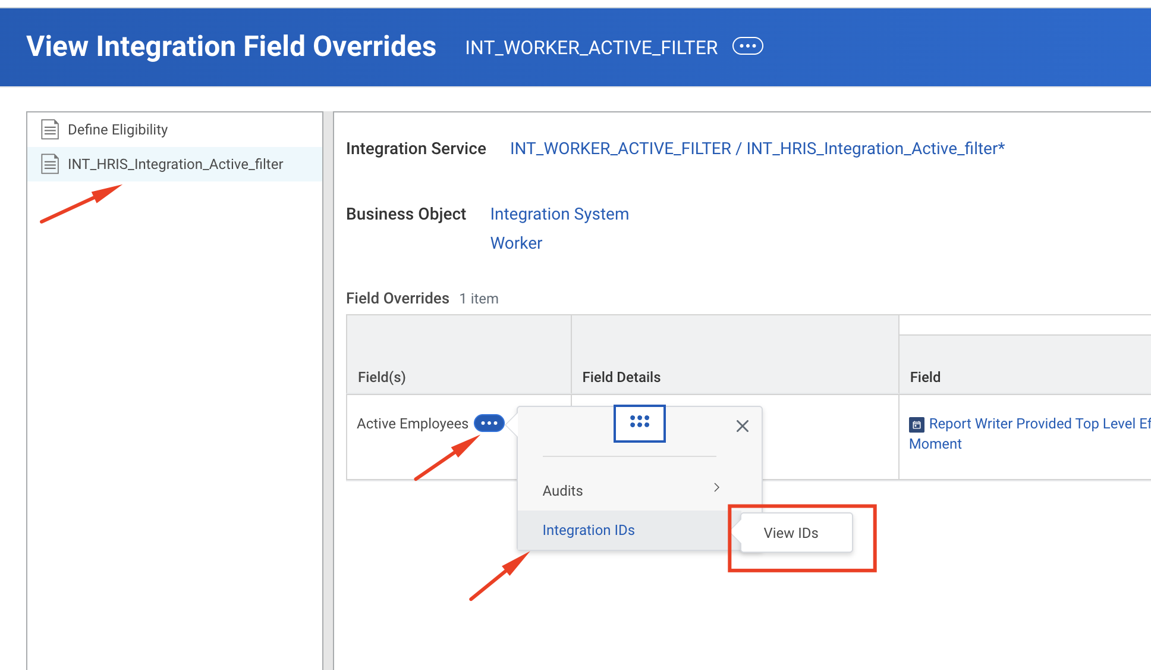Viewport: 1151px width, 670px height.
Task: Open Integration System business object link
Action: [x=559, y=214]
